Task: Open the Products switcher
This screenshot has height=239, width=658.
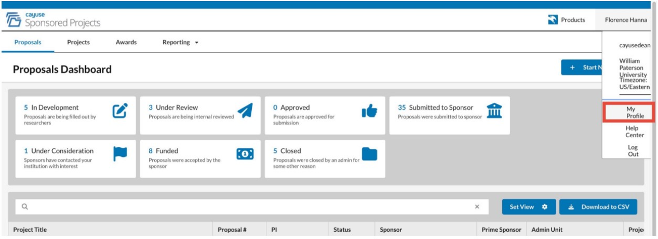Action: [567, 20]
